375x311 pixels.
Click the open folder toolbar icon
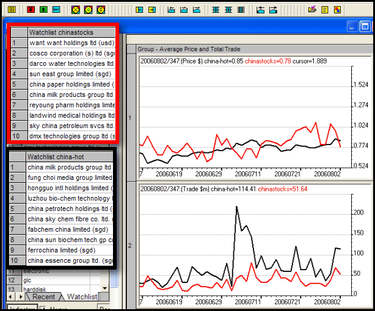coord(312,10)
